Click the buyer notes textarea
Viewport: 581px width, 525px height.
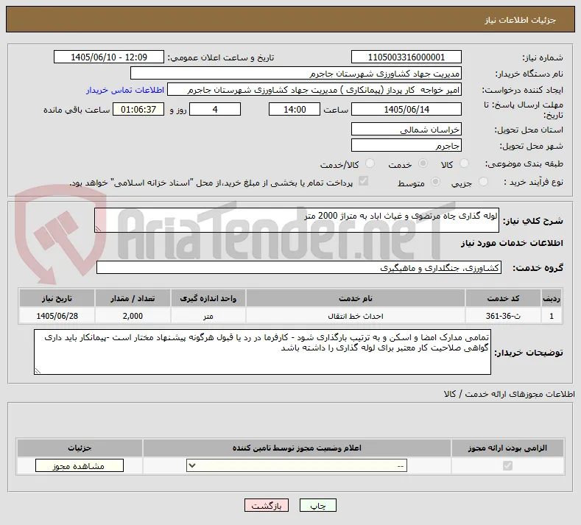[262, 352]
